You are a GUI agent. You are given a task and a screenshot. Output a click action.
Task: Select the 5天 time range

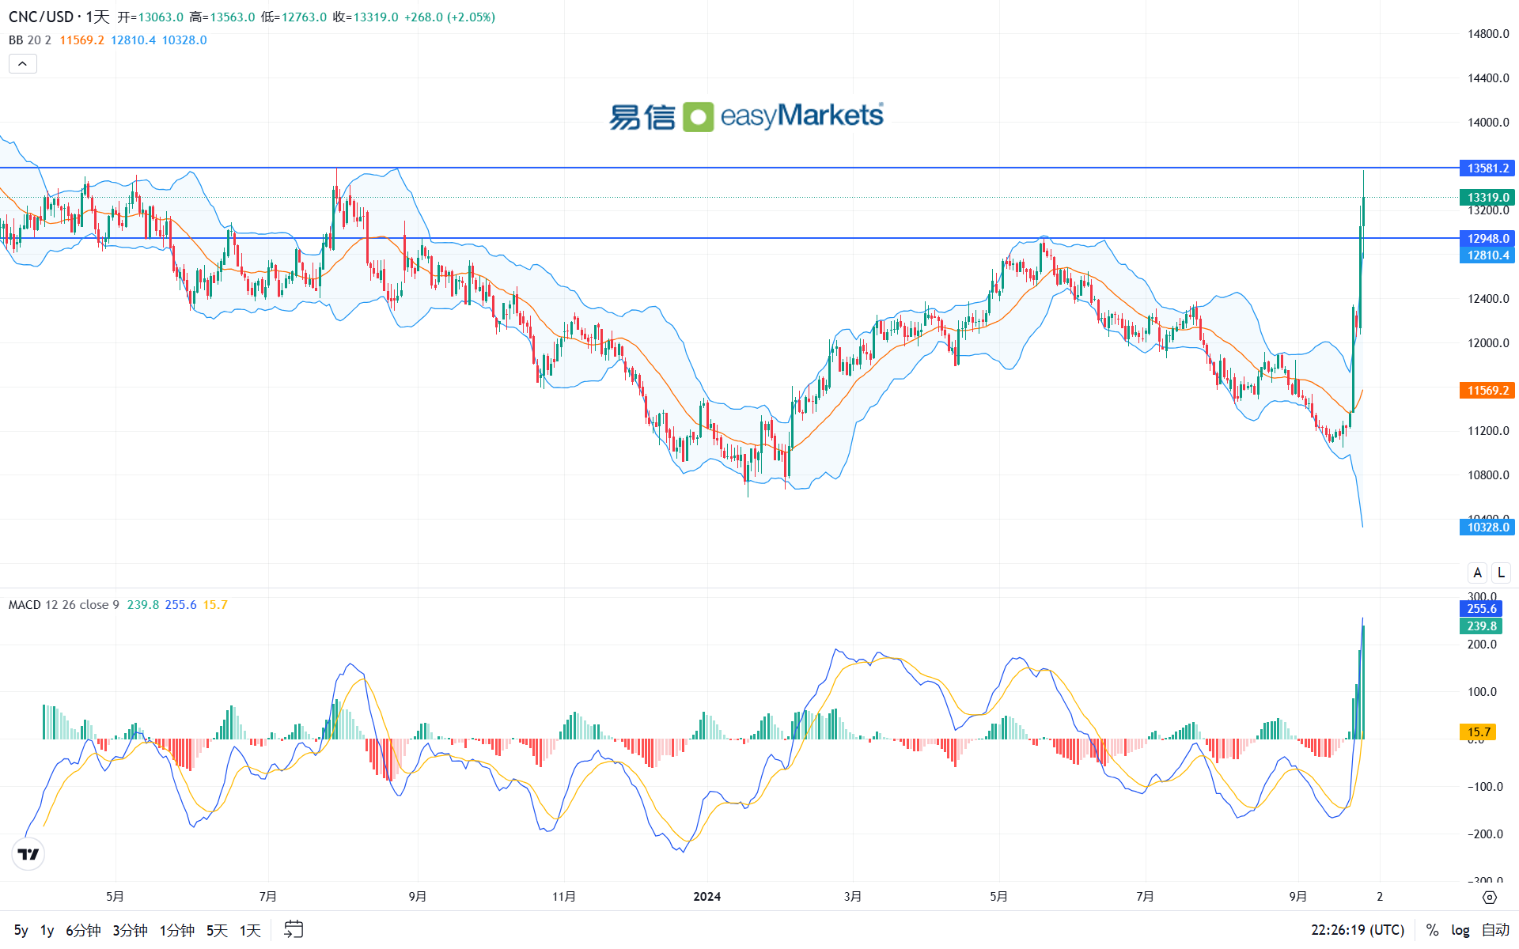tap(217, 930)
